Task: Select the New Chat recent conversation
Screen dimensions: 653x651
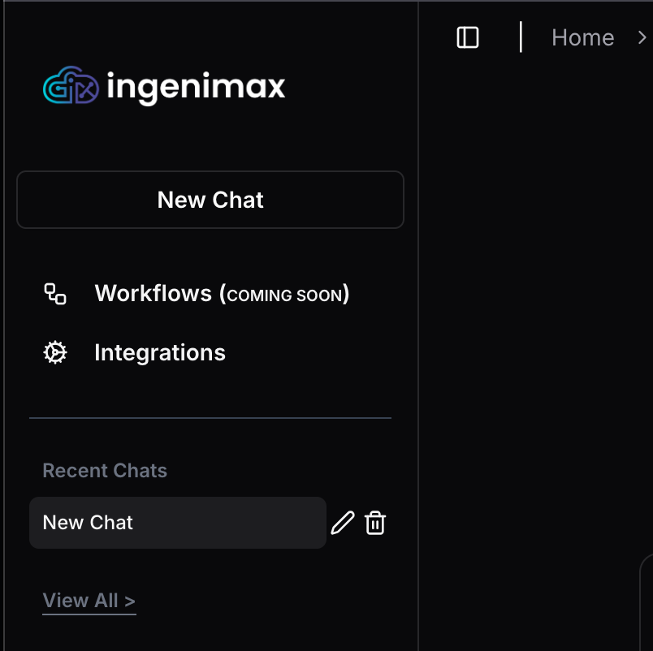Action: (178, 523)
